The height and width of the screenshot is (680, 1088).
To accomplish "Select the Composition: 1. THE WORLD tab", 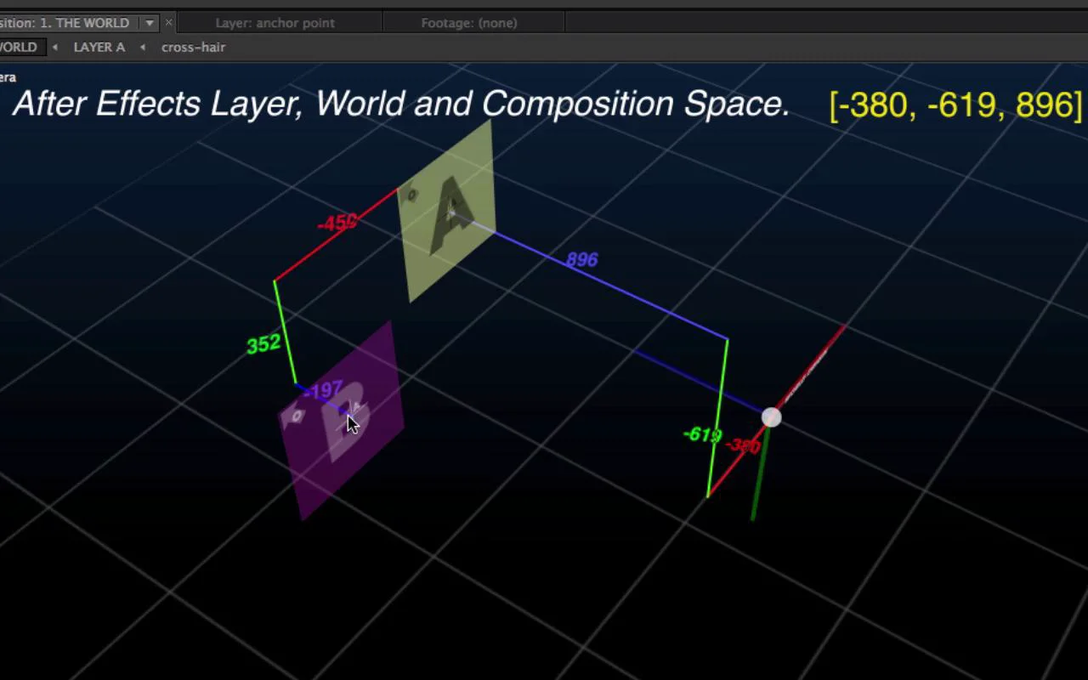I will tap(68, 23).
